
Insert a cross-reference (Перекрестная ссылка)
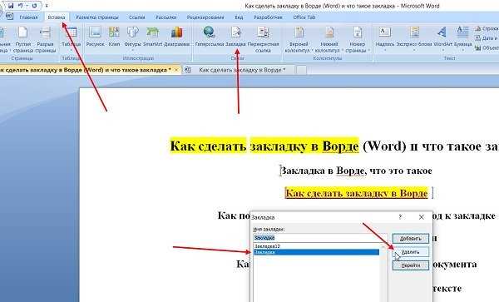coord(263,40)
